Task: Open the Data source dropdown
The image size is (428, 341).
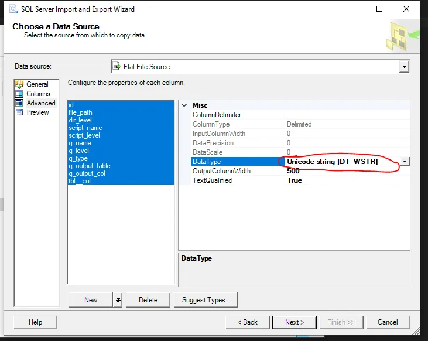Action: (404, 66)
